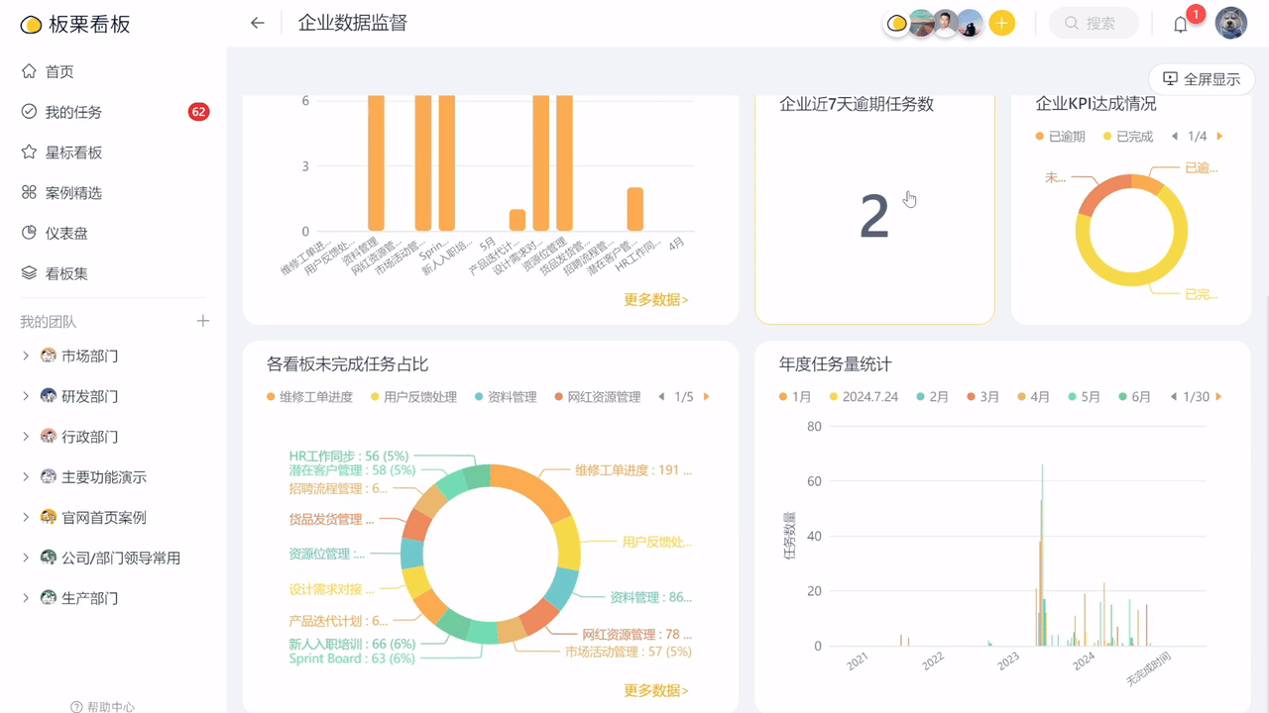Toggle the 1月 legend in yearly chart
The width and height of the screenshot is (1269, 713).
795,397
